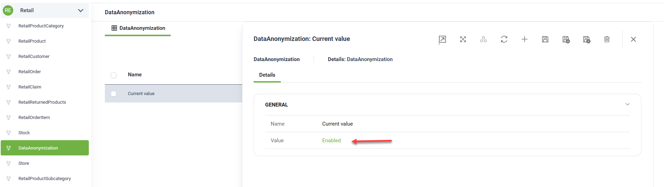Select the DataAnonymization table tab

tap(138, 28)
